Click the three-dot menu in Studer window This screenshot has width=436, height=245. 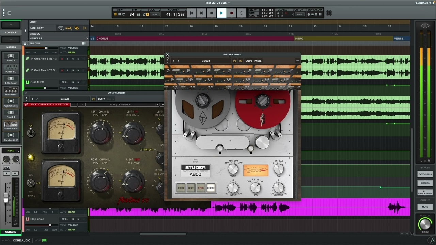point(297,61)
